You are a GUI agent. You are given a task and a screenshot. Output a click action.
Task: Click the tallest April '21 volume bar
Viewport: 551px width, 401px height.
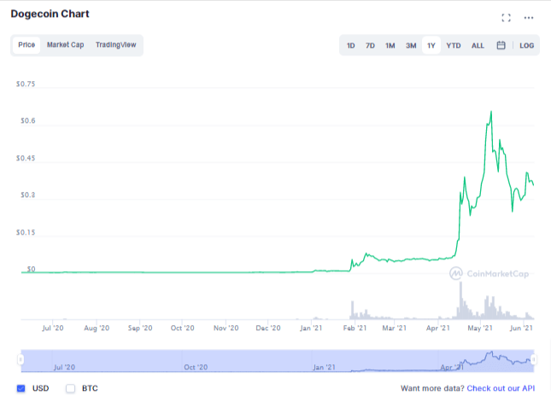460,300
